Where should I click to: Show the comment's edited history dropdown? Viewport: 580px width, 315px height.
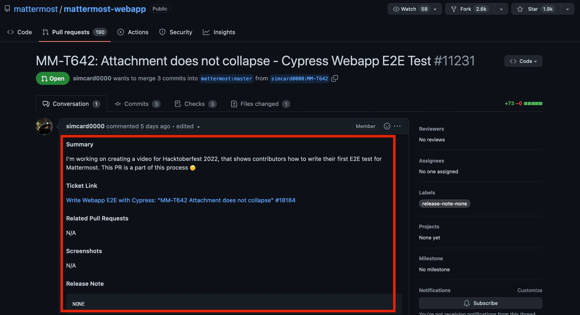188,126
